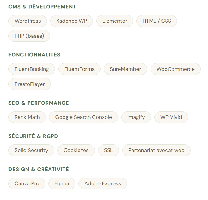Click the HTML / CSS pill
The width and height of the screenshot is (208, 200).
point(157,21)
